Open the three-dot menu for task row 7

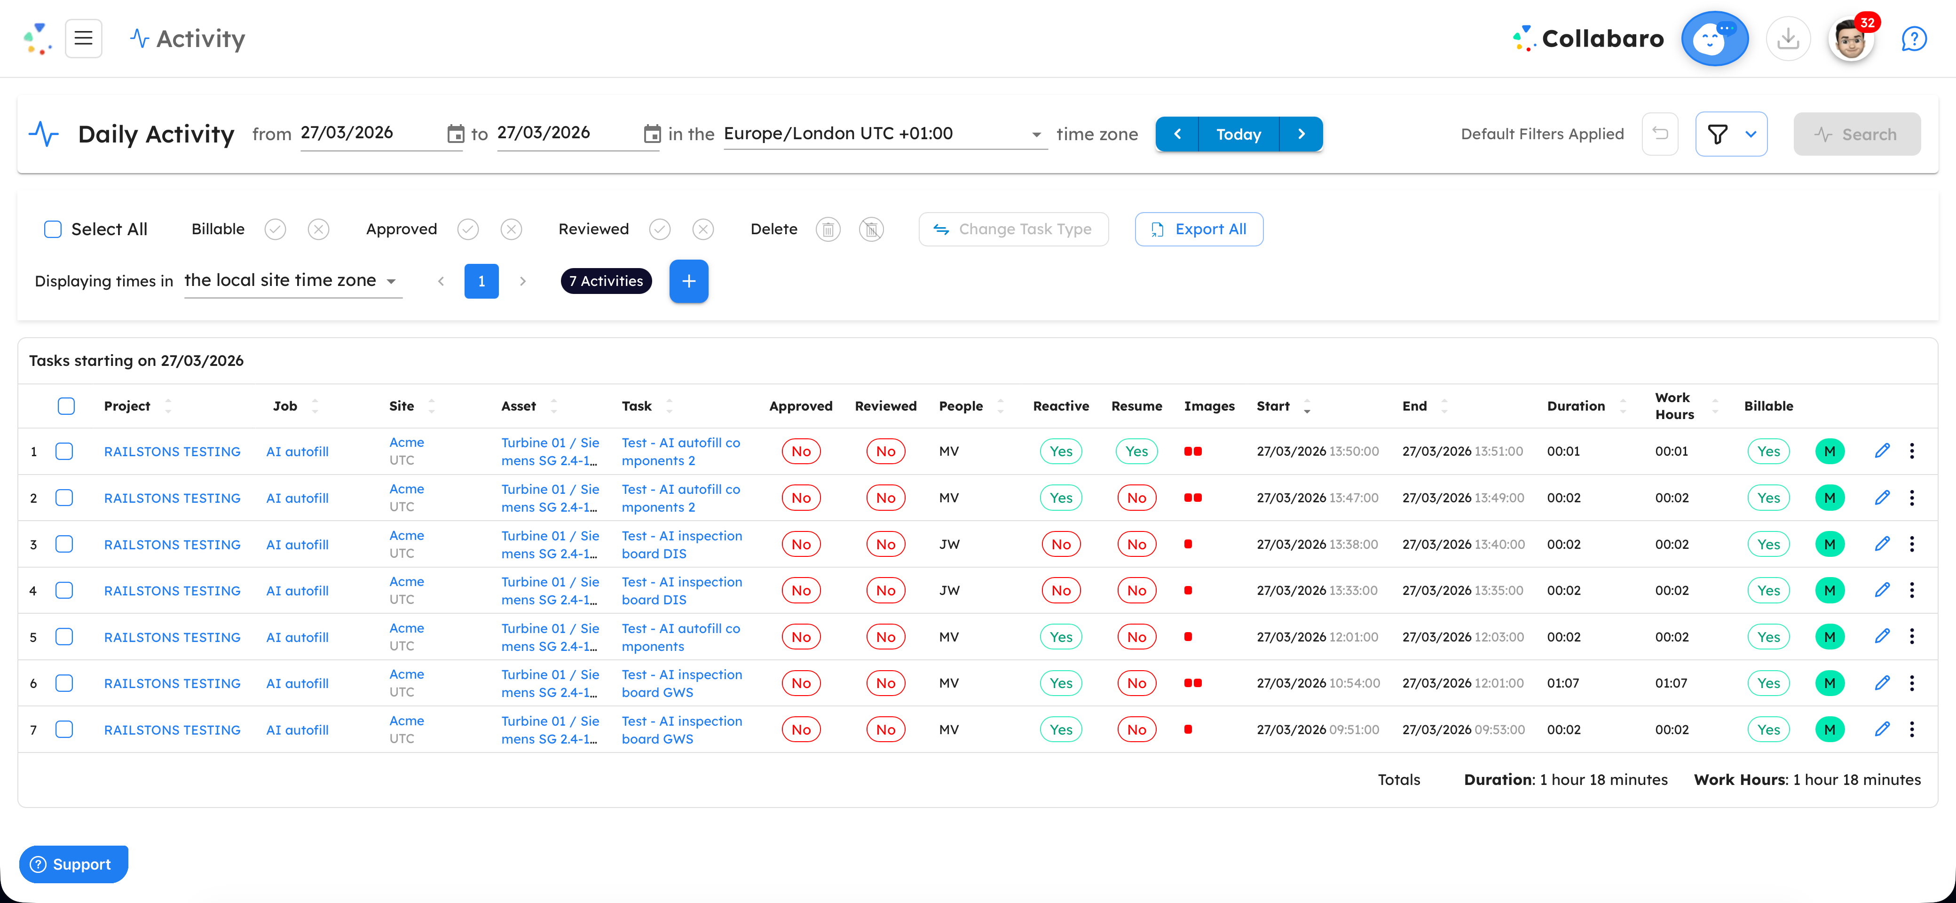point(1913,729)
